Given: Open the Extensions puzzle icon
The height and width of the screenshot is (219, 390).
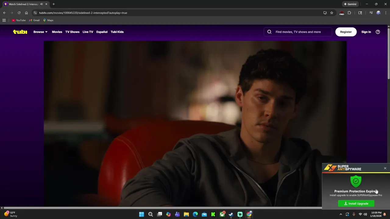Looking at the screenshot, I should pos(349,13).
